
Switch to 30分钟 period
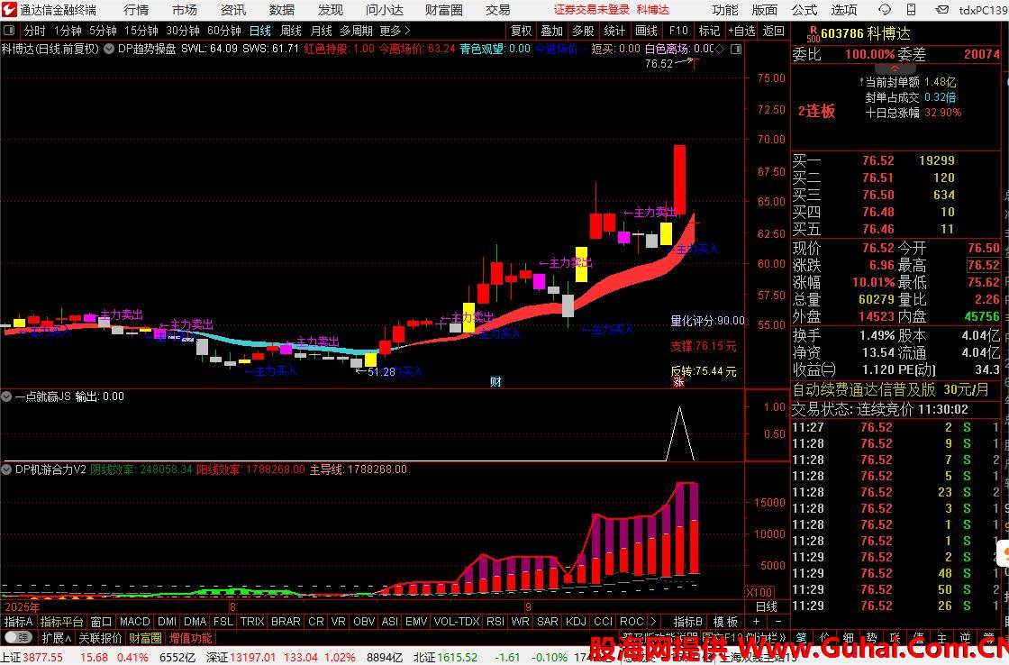tap(183, 31)
